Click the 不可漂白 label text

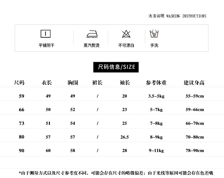126,45
